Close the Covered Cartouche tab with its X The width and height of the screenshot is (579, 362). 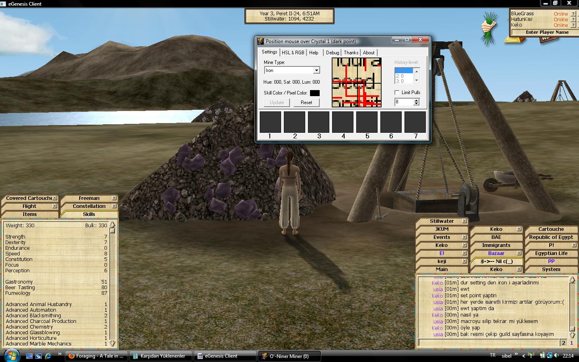coord(55,198)
